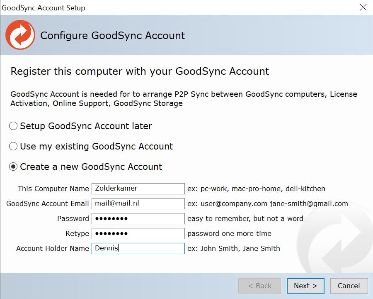The width and height of the screenshot is (373, 299).
Task: Click the orange GoodSync logo icon
Action: click(20, 35)
